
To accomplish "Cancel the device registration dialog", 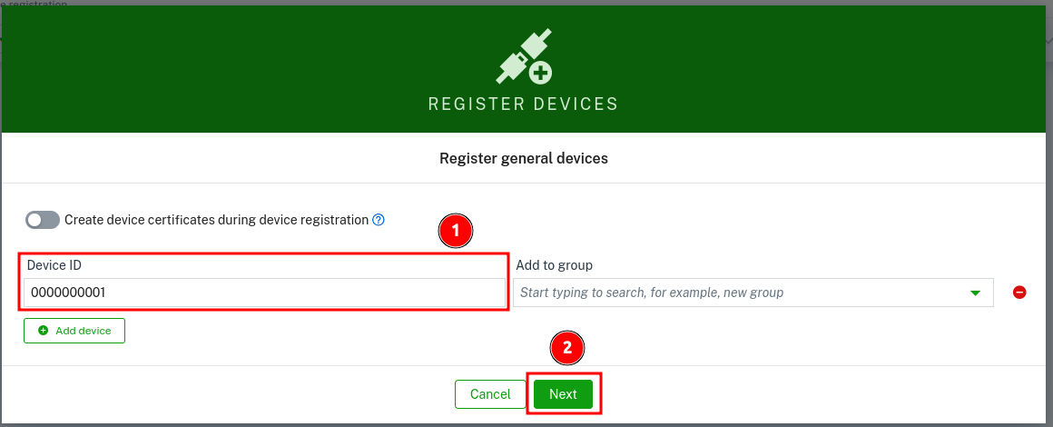I will coord(490,394).
